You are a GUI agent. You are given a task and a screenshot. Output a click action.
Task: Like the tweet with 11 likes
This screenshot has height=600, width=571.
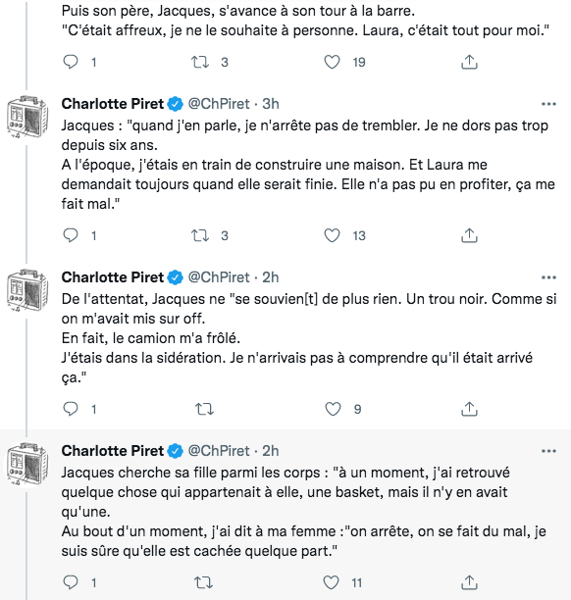click(331, 582)
